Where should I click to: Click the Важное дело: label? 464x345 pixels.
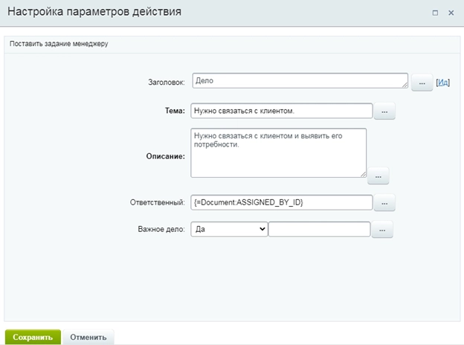161,229
